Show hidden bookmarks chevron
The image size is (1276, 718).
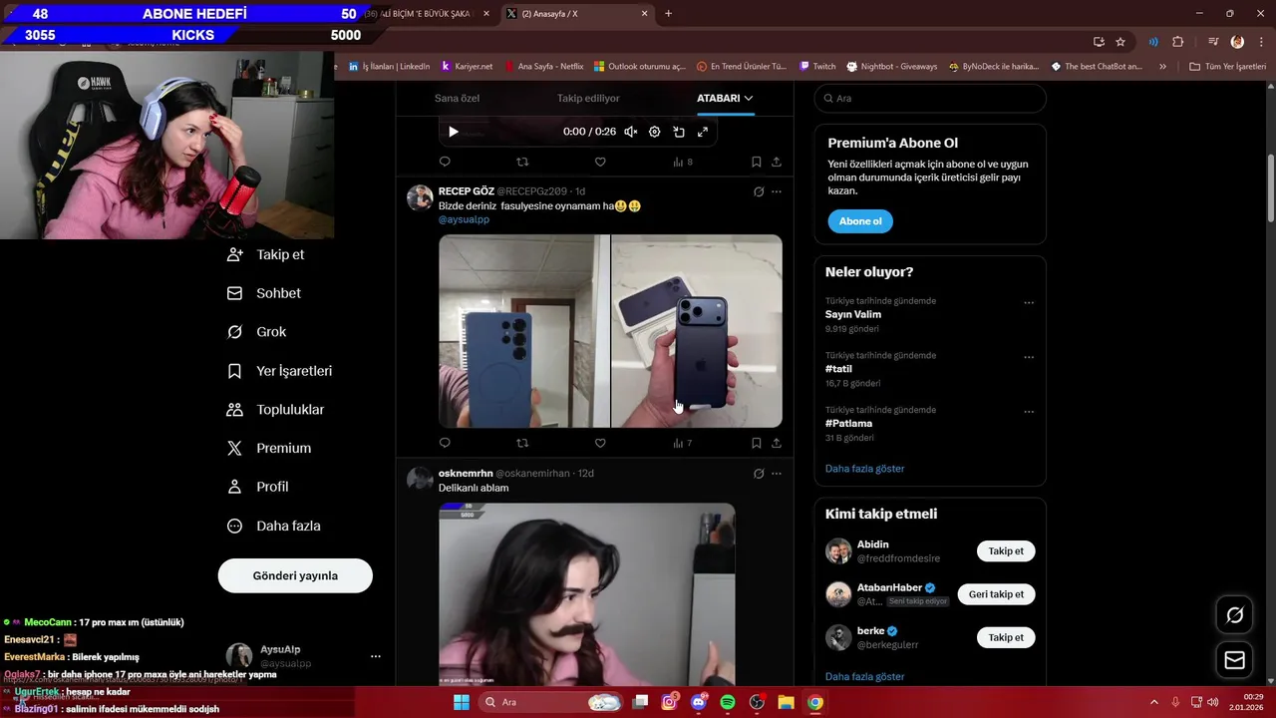pyautogui.click(x=1162, y=67)
